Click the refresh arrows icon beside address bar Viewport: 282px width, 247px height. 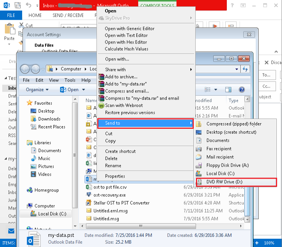click(245, 69)
